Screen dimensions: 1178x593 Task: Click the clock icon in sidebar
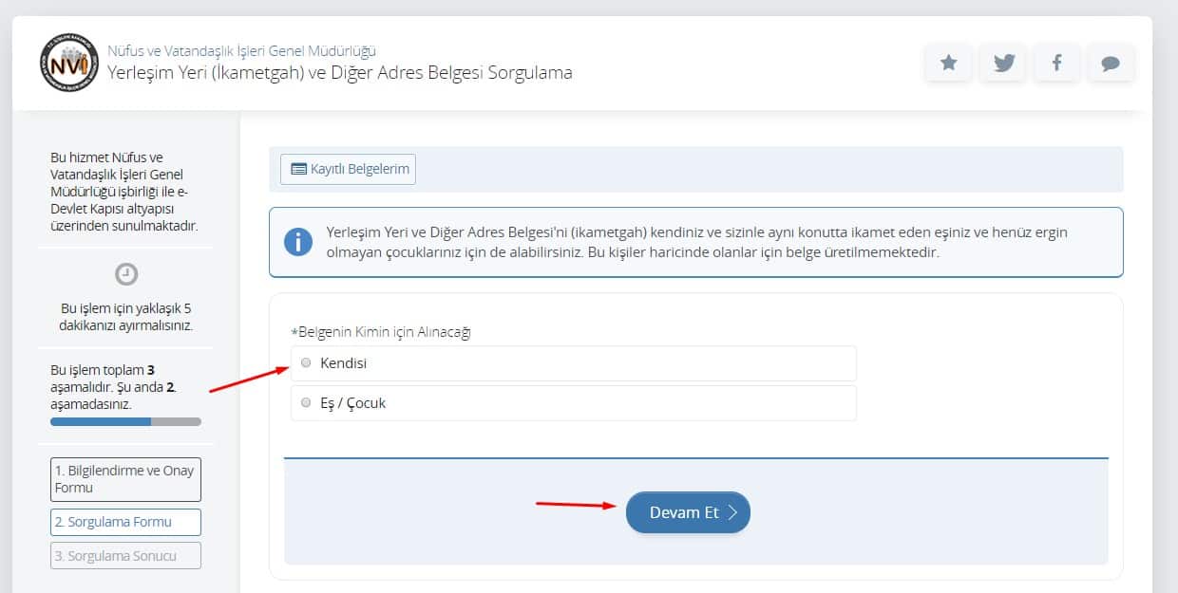coord(126,274)
